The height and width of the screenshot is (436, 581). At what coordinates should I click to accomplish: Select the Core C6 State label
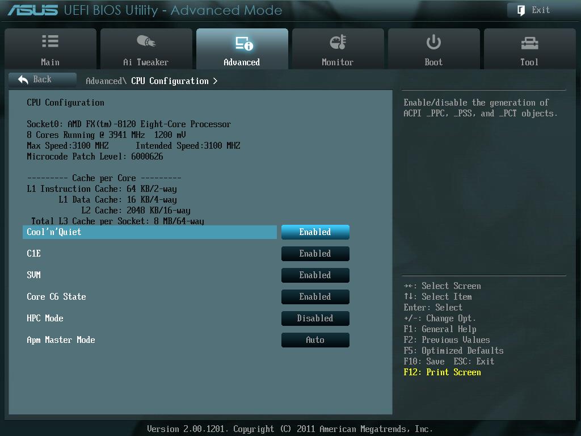[x=56, y=296]
